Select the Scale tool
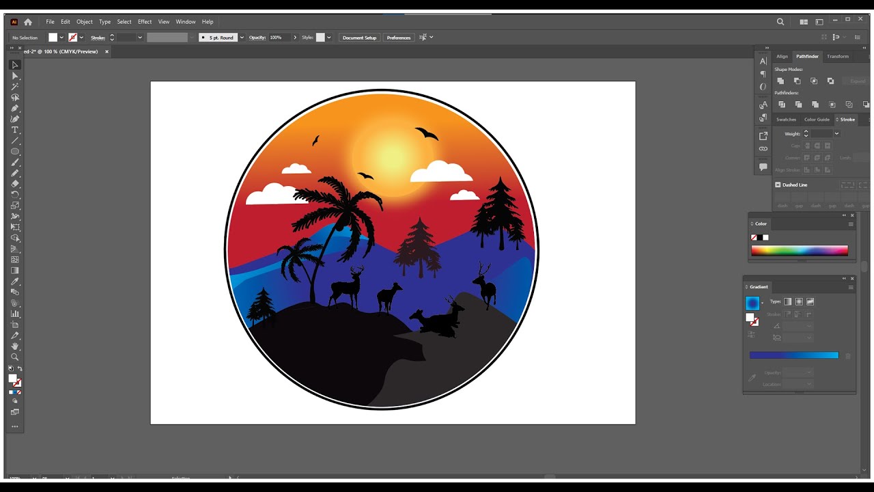This screenshot has width=874, height=492. (15, 205)
